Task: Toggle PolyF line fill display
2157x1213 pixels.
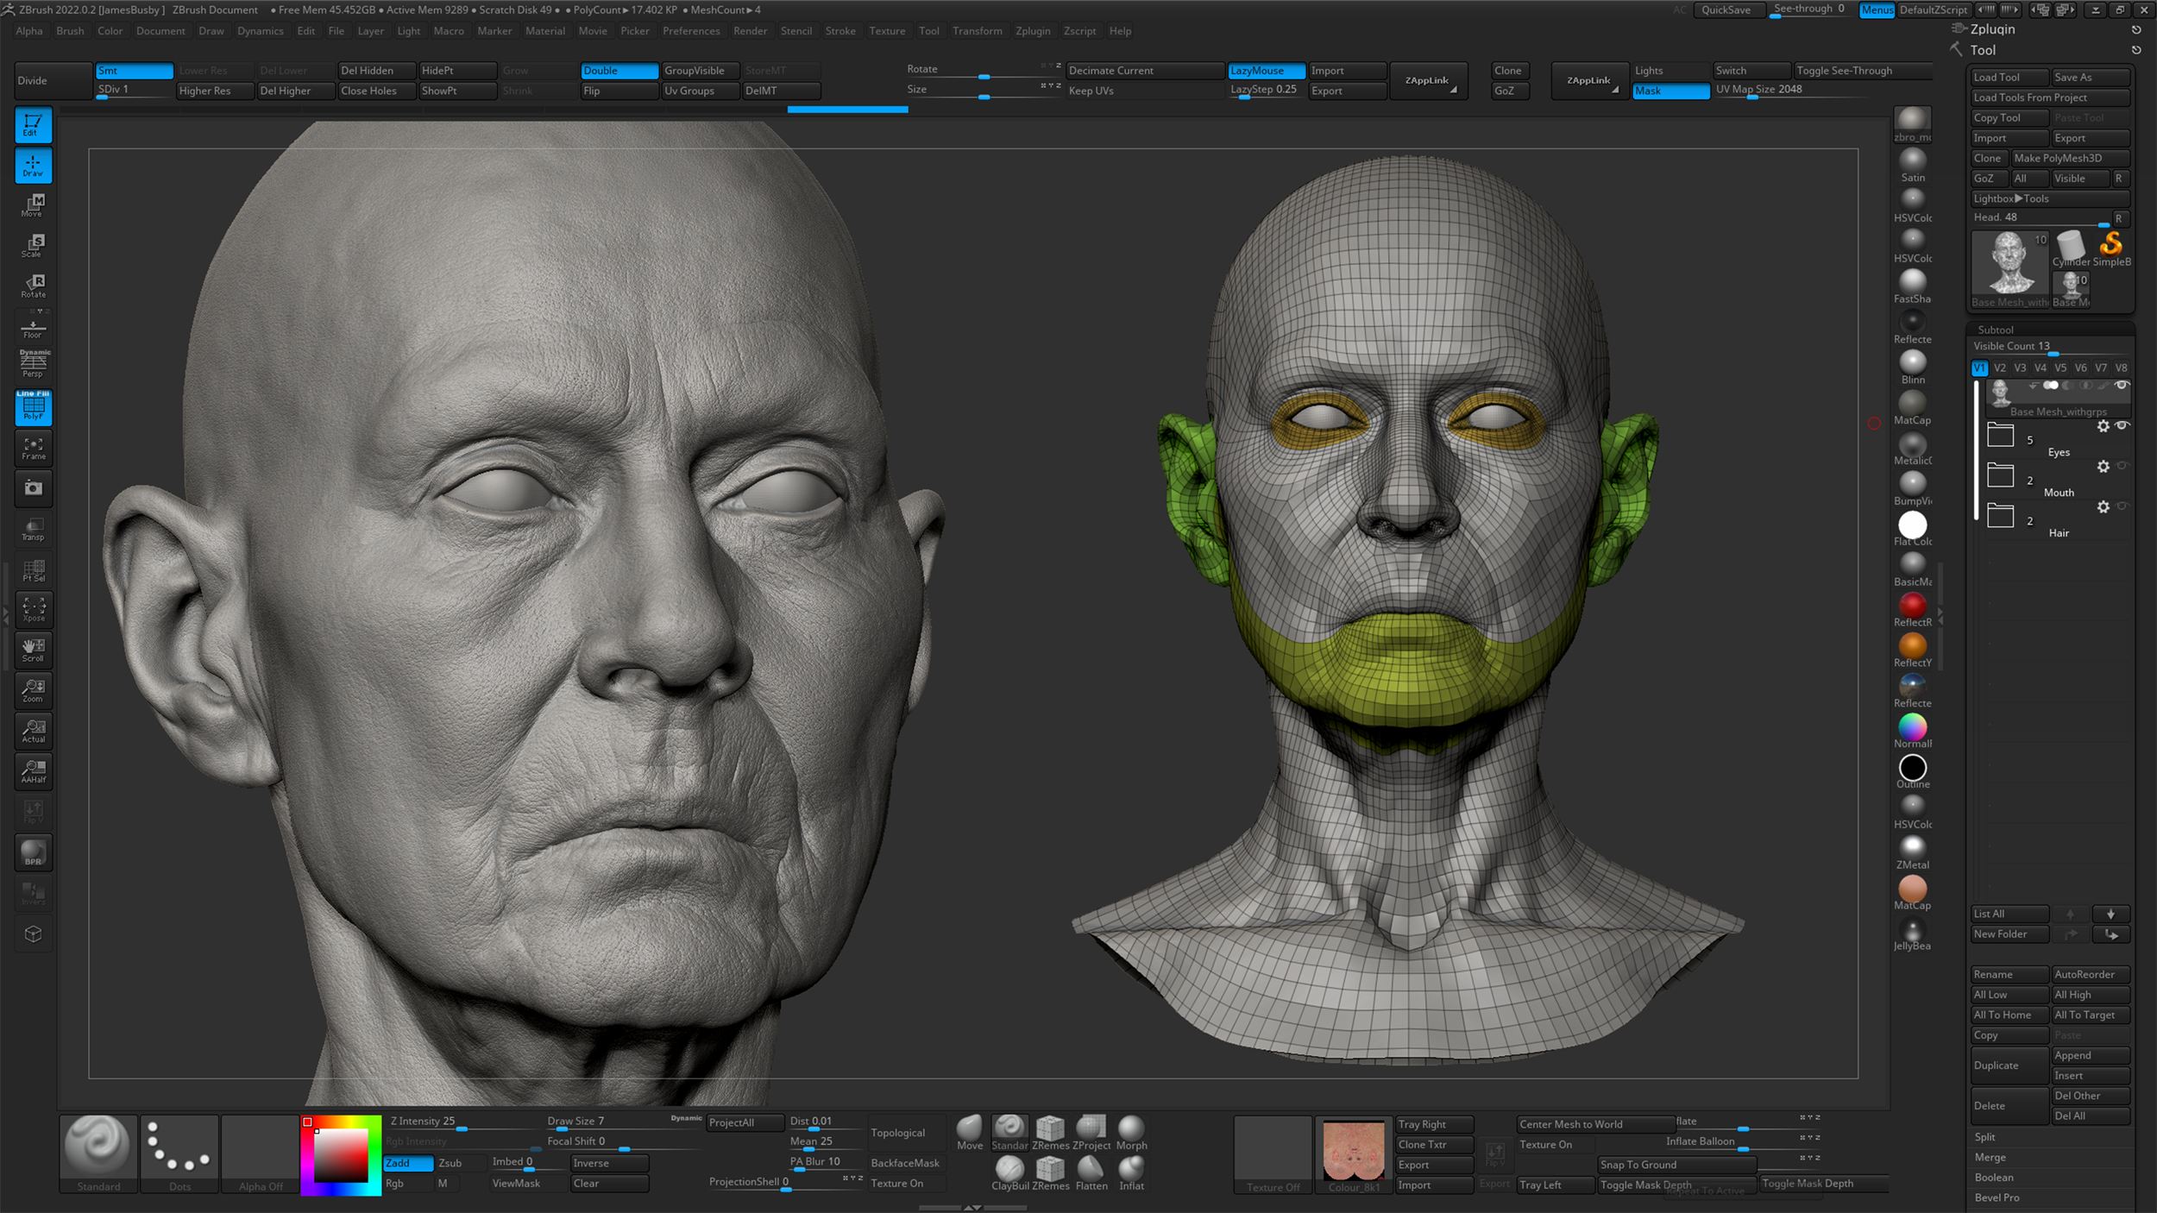Action: (x=33, y=407)
